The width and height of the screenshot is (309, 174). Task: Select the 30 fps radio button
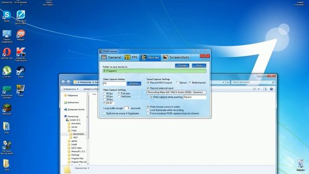(104, 100)
